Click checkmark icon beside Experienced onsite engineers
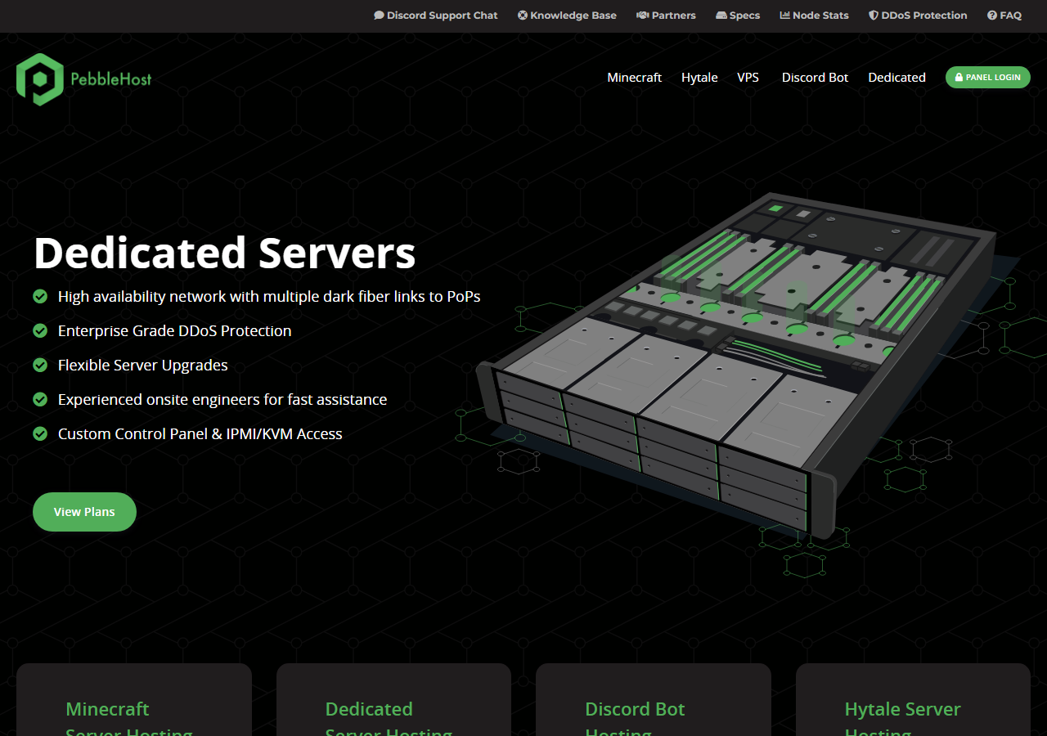This screenshot has height=736, width=1047. tap(40, 399)
